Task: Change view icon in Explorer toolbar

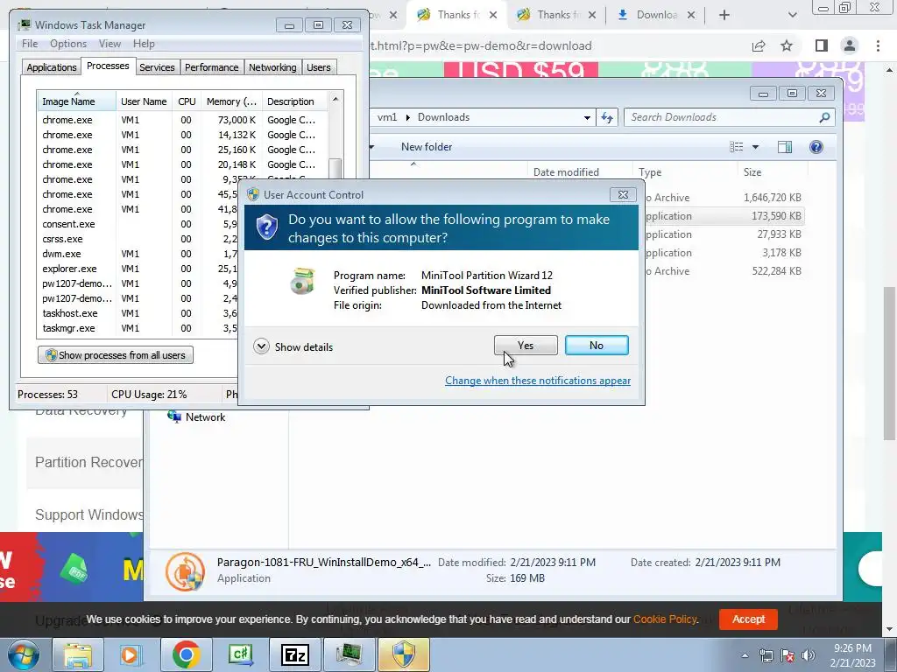Action: coord(736,147)
